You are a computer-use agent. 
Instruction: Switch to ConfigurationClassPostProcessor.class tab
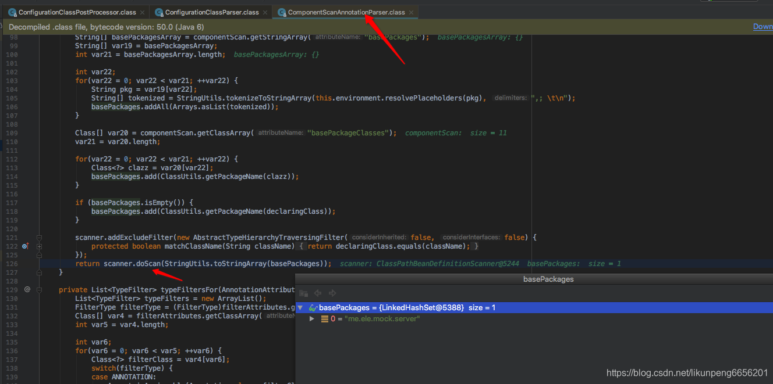(77, 12)
